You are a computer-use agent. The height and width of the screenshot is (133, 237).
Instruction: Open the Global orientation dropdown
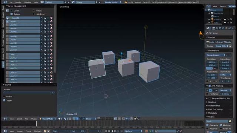click(91, 119)
